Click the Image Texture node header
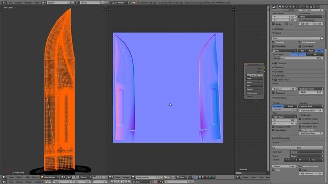 (x=254, y=65)
